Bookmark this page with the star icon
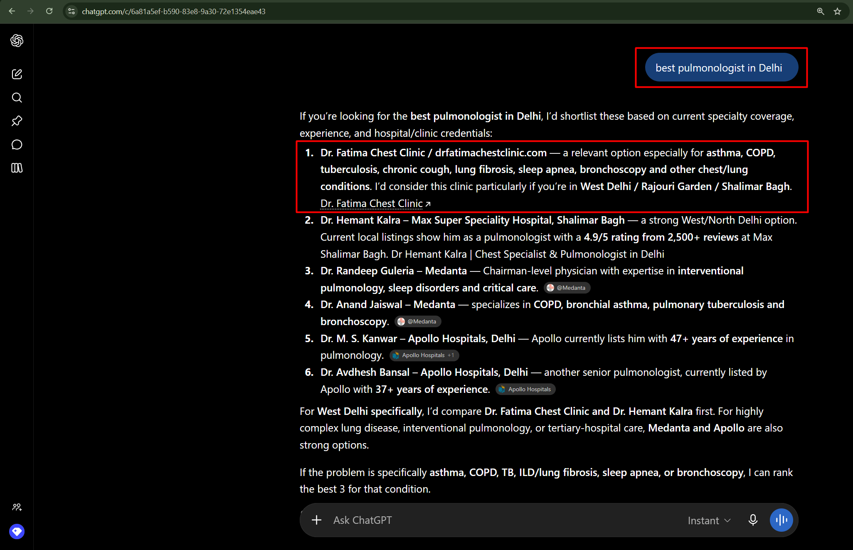This screenshot has height=550, width=853. pos(838,11)
